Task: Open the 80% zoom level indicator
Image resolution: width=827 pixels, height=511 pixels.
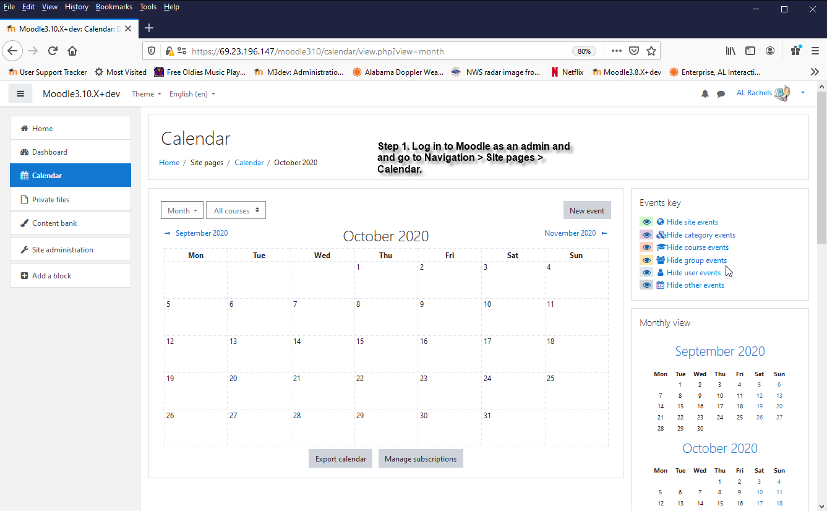Action: tap(584, 51)
